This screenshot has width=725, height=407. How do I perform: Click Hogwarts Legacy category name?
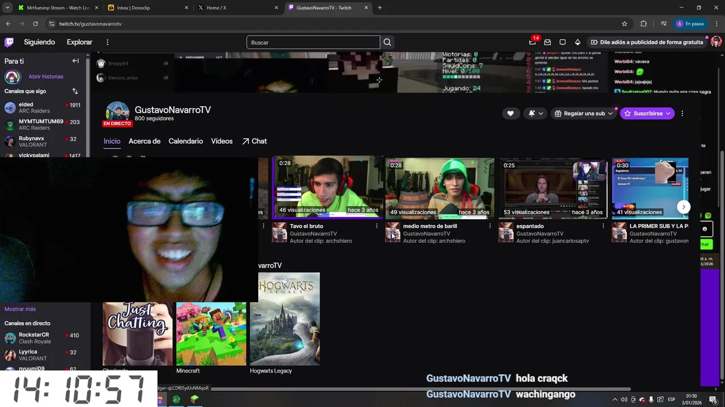271,371
